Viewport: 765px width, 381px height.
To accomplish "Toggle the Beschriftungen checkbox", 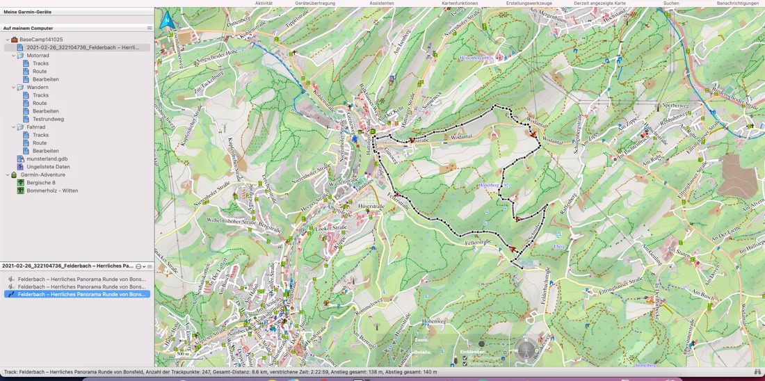I will pos(465,357).
